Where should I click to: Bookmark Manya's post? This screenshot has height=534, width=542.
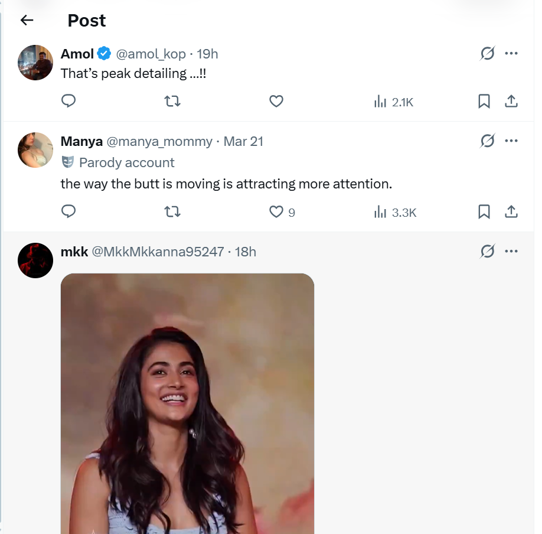(x=484, y=211)
